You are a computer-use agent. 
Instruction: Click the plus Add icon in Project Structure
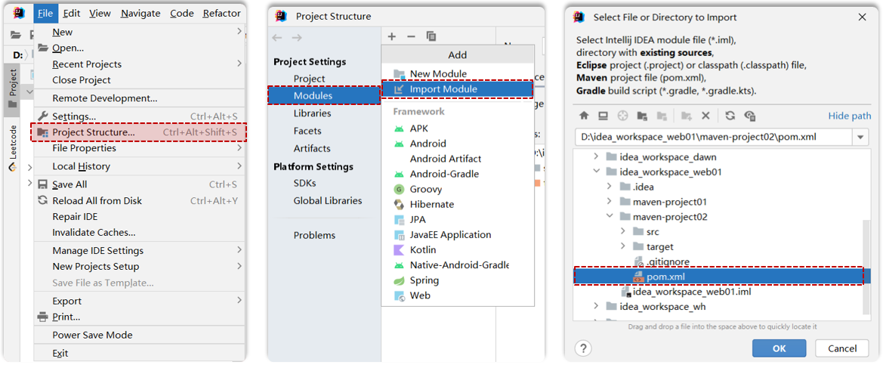click(391, 36)
